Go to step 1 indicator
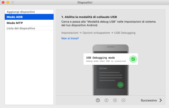 (98, 100)
